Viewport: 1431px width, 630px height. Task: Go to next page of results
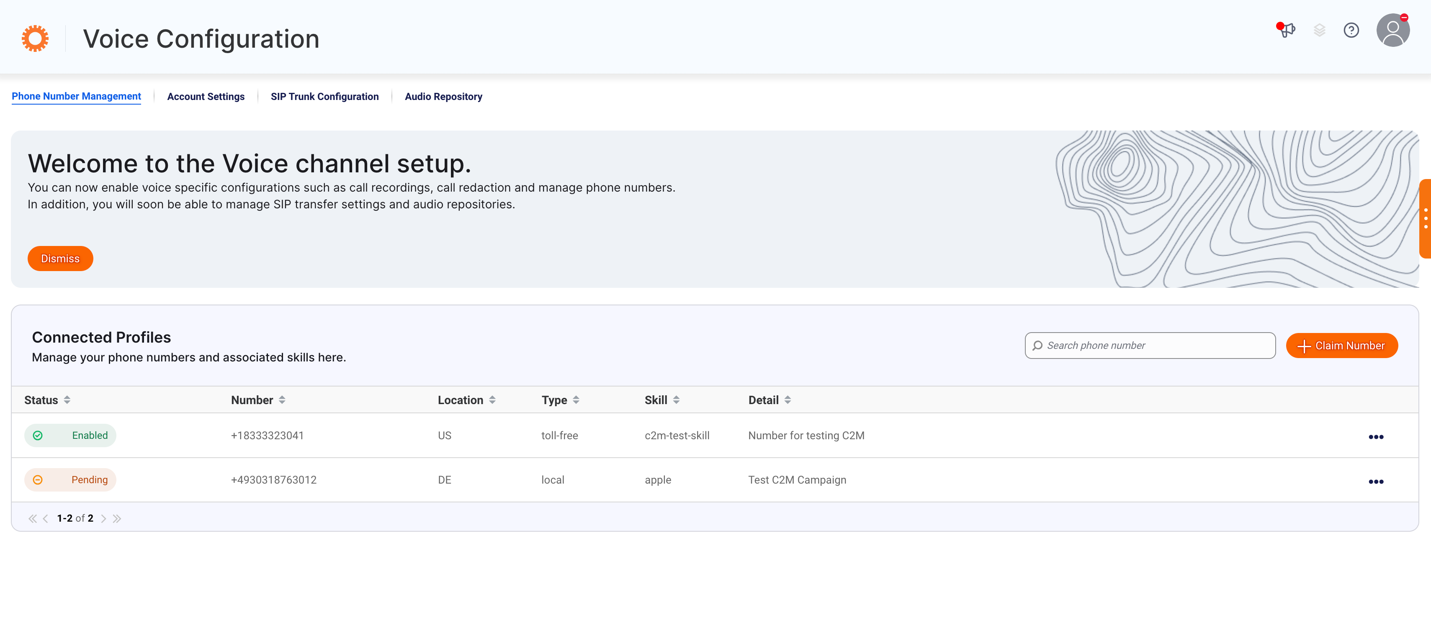(x=103, y=518)
